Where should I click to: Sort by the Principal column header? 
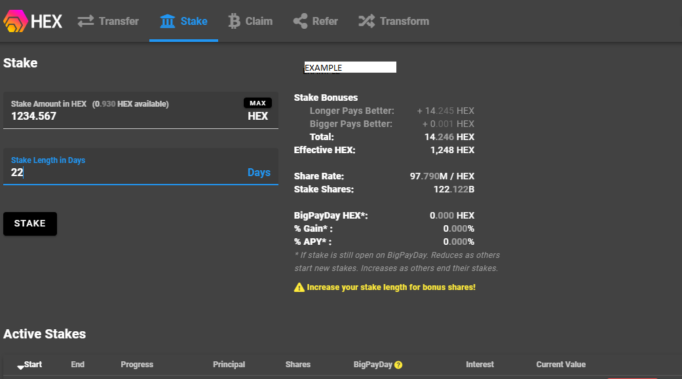pyautogui.click(x=229, y=364)
